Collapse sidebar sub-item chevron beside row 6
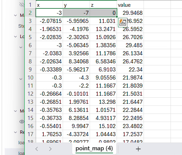 pyautogui.click(x=21, y=47)
